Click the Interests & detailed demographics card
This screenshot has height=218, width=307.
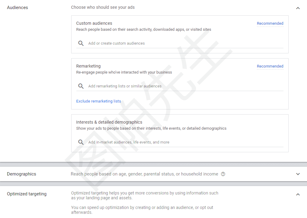180,133
